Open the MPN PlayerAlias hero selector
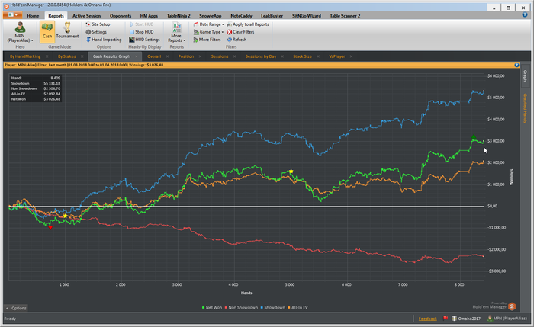This screenshot has width=534, height=327. 20,32
